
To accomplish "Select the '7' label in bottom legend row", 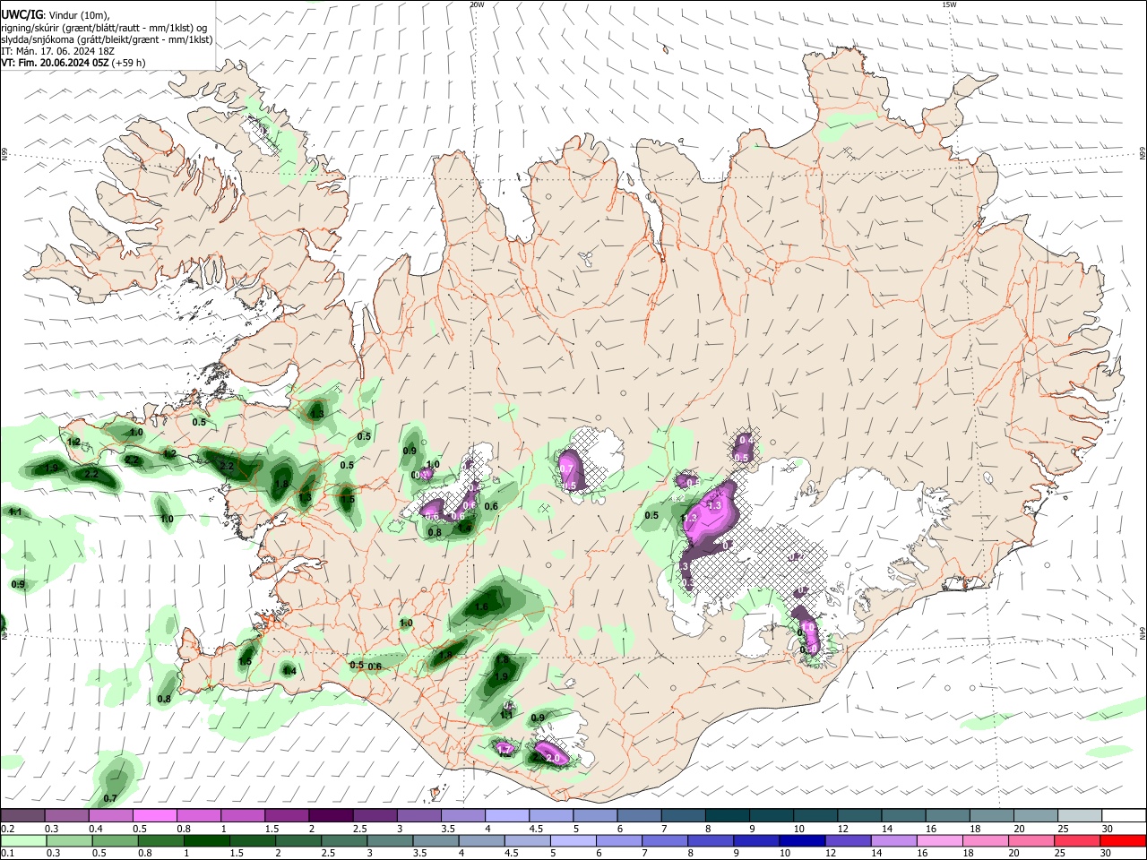I will click(642, 854).
